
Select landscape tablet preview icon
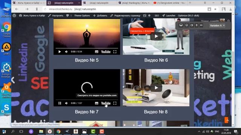(192, 25)
